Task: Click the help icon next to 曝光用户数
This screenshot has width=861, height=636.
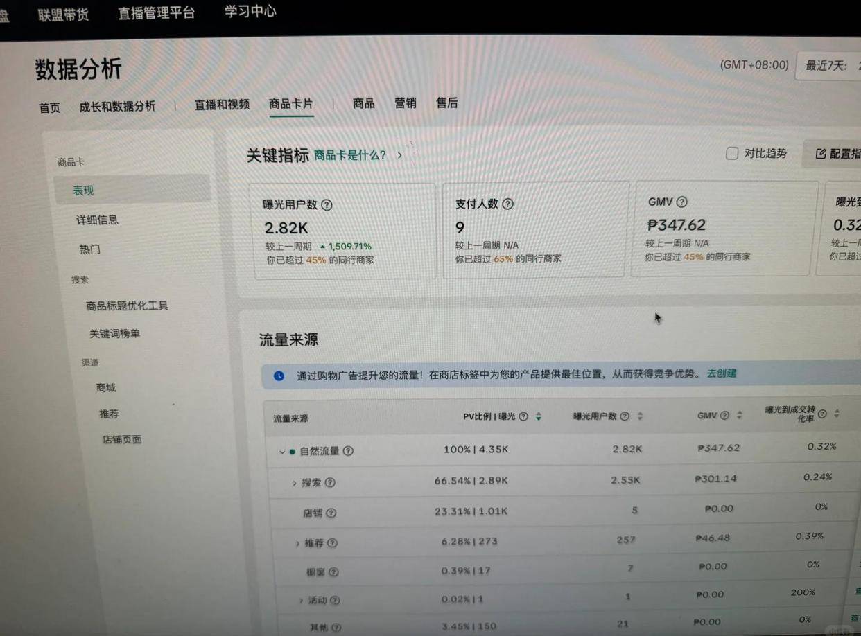Action: click(327, 204)
